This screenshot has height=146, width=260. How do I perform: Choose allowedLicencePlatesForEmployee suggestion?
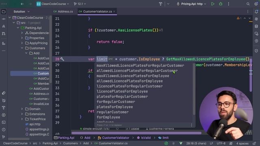click(130, 81)
